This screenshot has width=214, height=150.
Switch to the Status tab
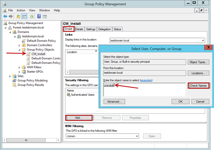point(117,29)
